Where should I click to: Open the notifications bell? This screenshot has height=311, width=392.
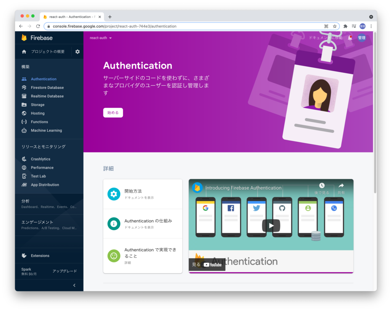pos(350,38)
